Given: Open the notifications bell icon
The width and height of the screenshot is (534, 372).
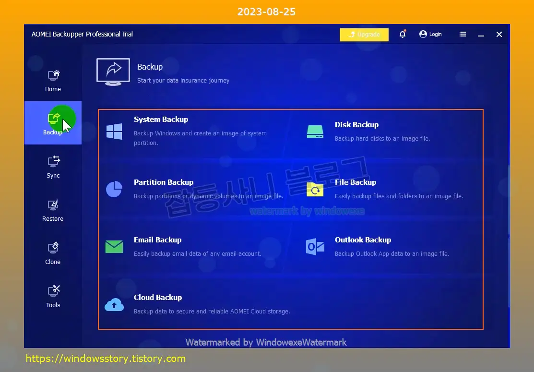Looking at the screenshot, I should [403, 34].
